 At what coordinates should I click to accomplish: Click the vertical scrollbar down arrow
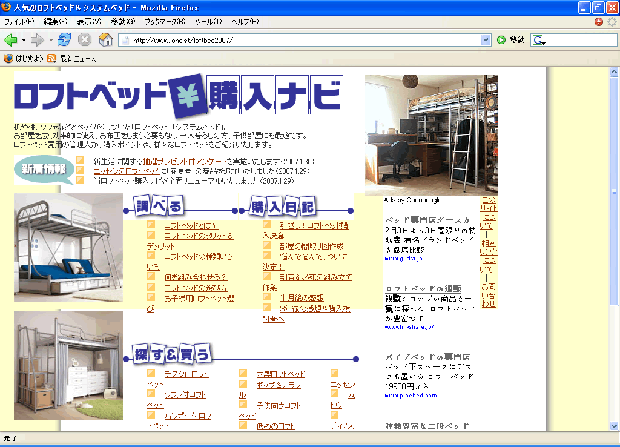[614, 426]
